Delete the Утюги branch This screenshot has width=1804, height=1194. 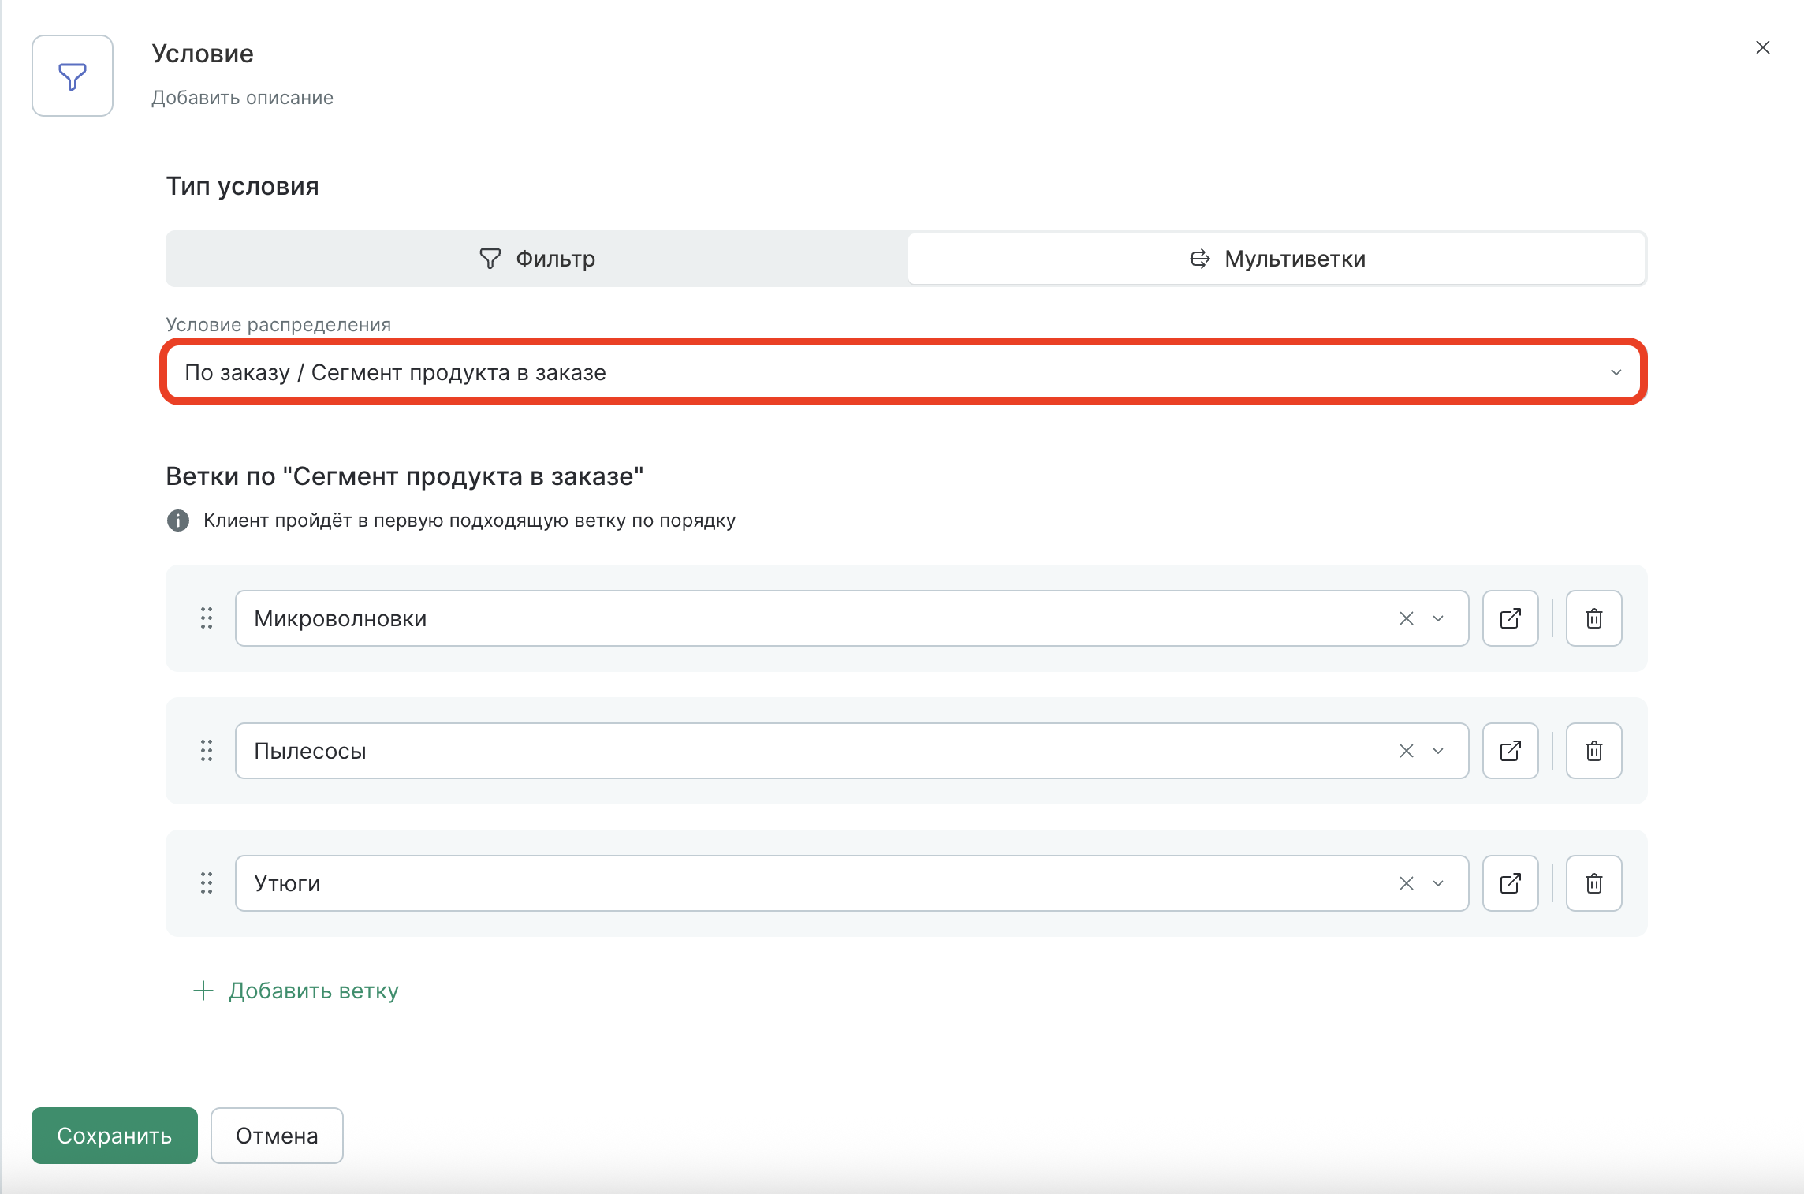point(1594,883)
